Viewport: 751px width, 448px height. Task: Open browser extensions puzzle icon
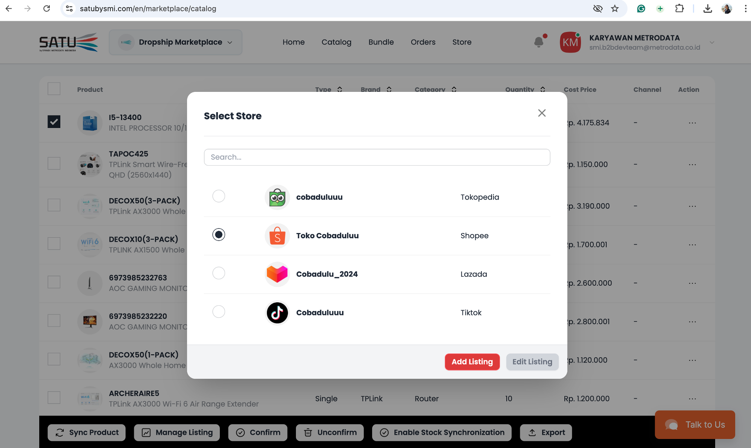coord(679,9)
